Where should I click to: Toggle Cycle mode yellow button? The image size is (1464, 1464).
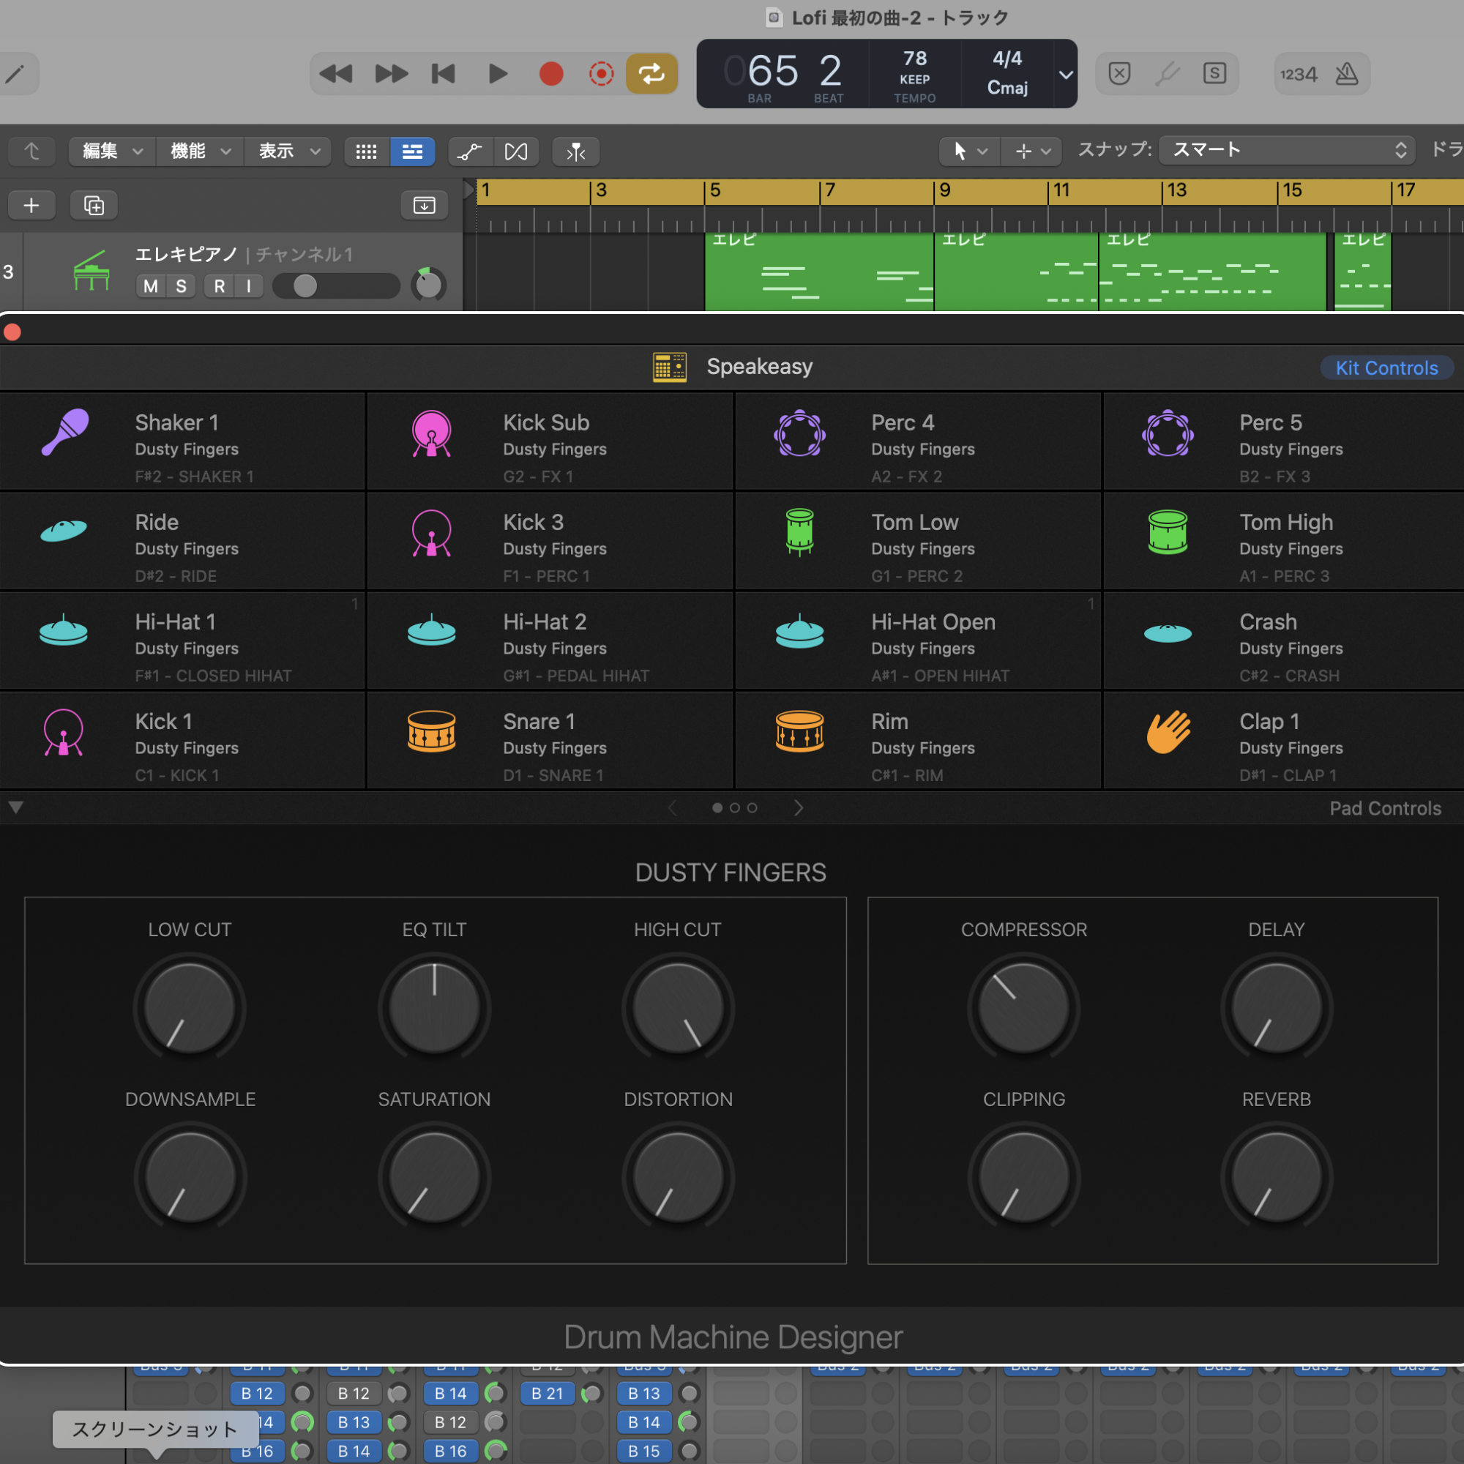[x=651, y=73]
